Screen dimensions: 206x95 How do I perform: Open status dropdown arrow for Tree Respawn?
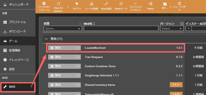[x=79, y=57]
